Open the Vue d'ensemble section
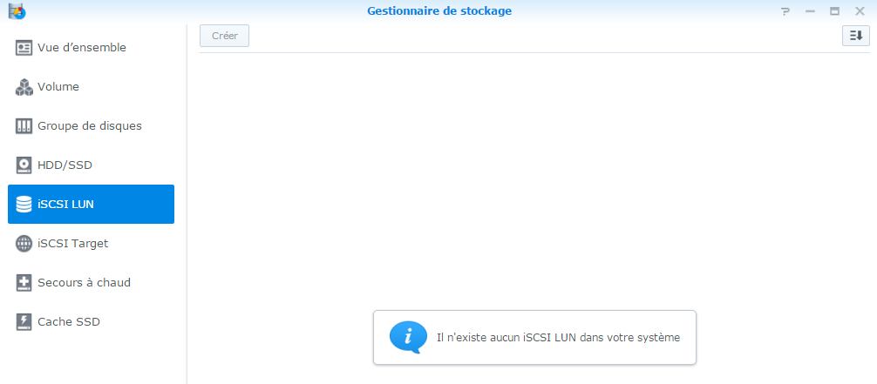The width and height of the screenshot is (877, 384). coord(91,48)
